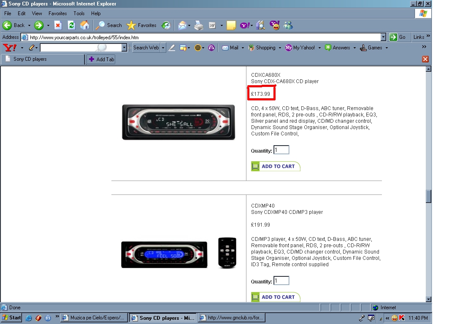Viewport: 449px width, 324px height.
Task: Open the Search Web dropdown arrow
Action: tap(163, 48)
